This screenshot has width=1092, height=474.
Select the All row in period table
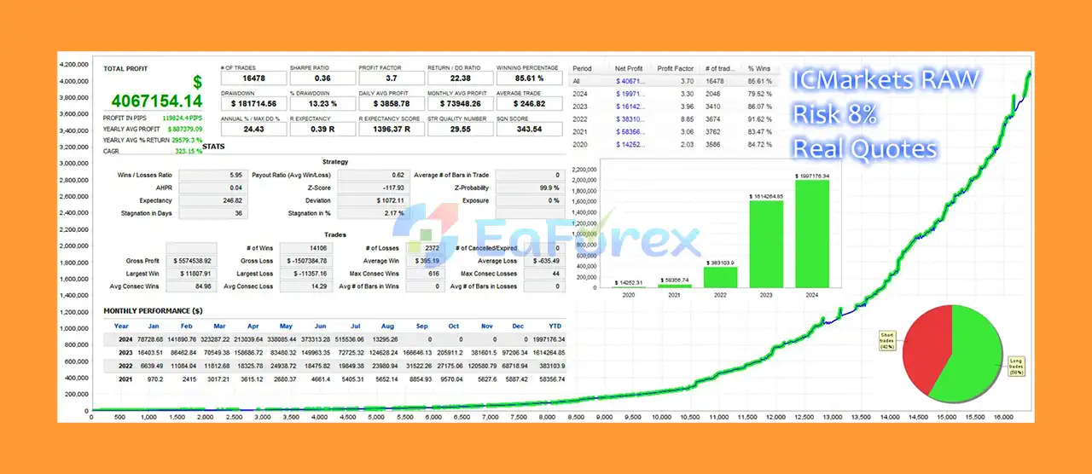674,82
